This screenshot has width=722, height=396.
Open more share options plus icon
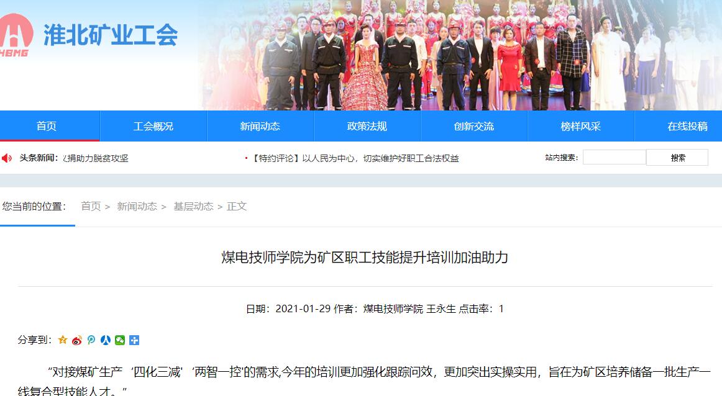pyautogui.click(x=134, y=340)
